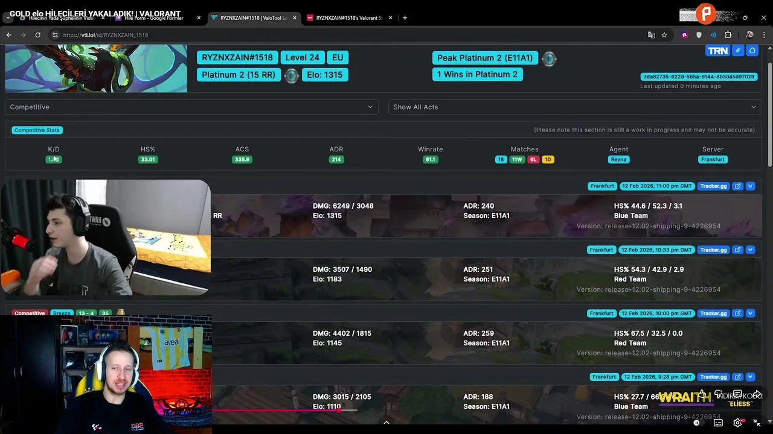Click the blue TRN tracker button
This screenshot has height=434, width=773.
717,51
